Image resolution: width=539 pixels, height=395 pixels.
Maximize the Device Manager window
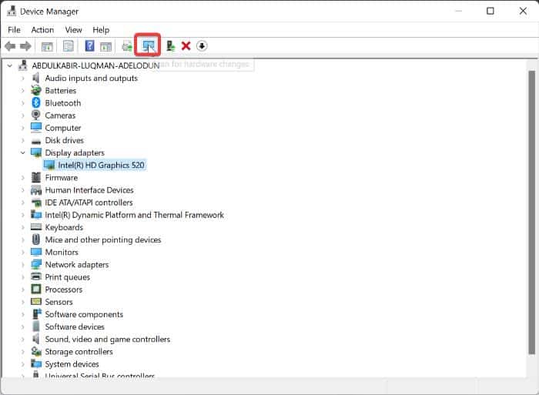click(x=490, y=11)
